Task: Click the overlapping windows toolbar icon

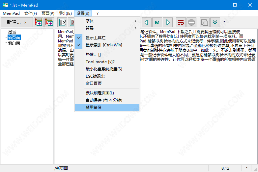Action: (205, 22)
